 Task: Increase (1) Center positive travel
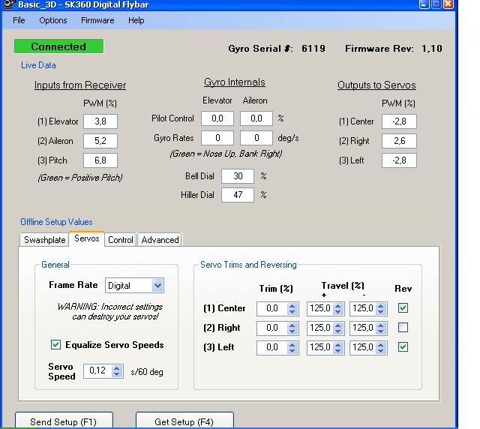[x=338, y=305]
